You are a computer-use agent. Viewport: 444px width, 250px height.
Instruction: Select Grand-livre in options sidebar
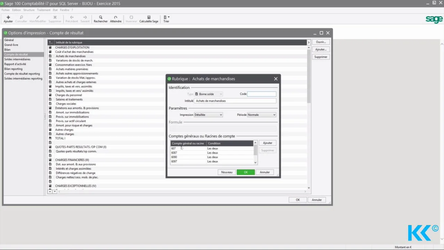tap(24, 45)
